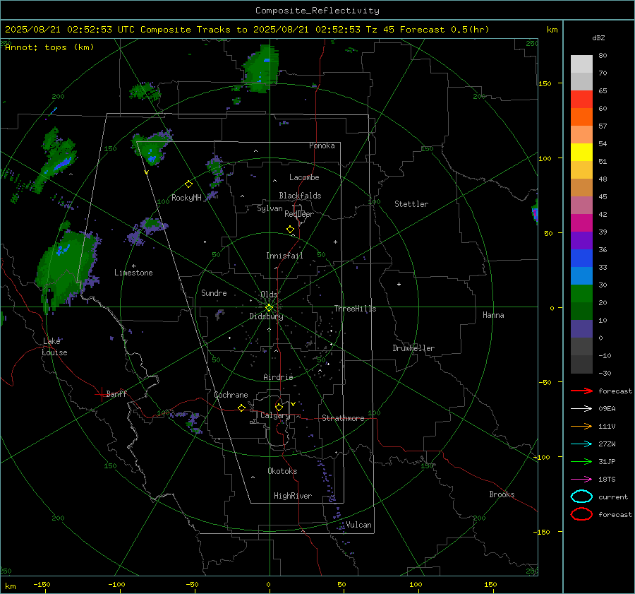Screen dimensions: 635x594
Task: Click the Composite_Reflectivity title
Action: [317, 11]
